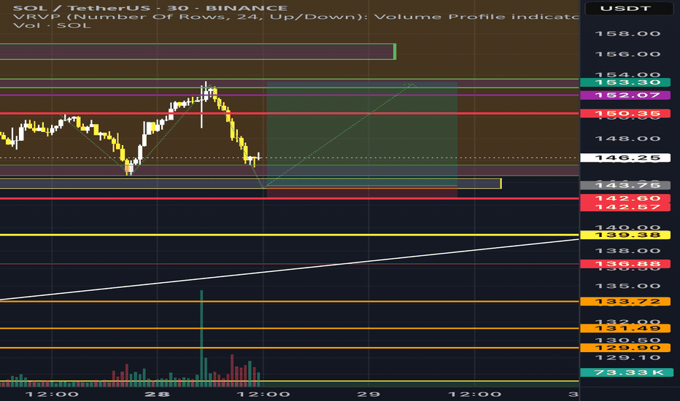Select the 142.60 red price label
The width and height of the screenshot is (680, 401).
[625, 198]
